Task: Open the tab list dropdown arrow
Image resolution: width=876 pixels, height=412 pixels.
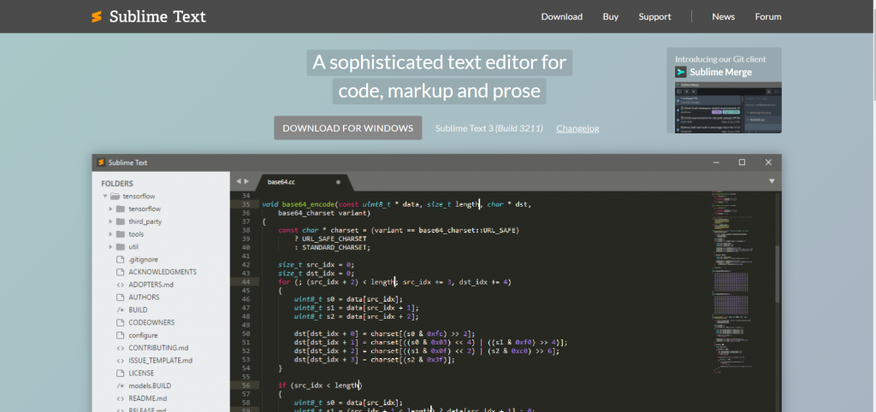Action: 772,181
